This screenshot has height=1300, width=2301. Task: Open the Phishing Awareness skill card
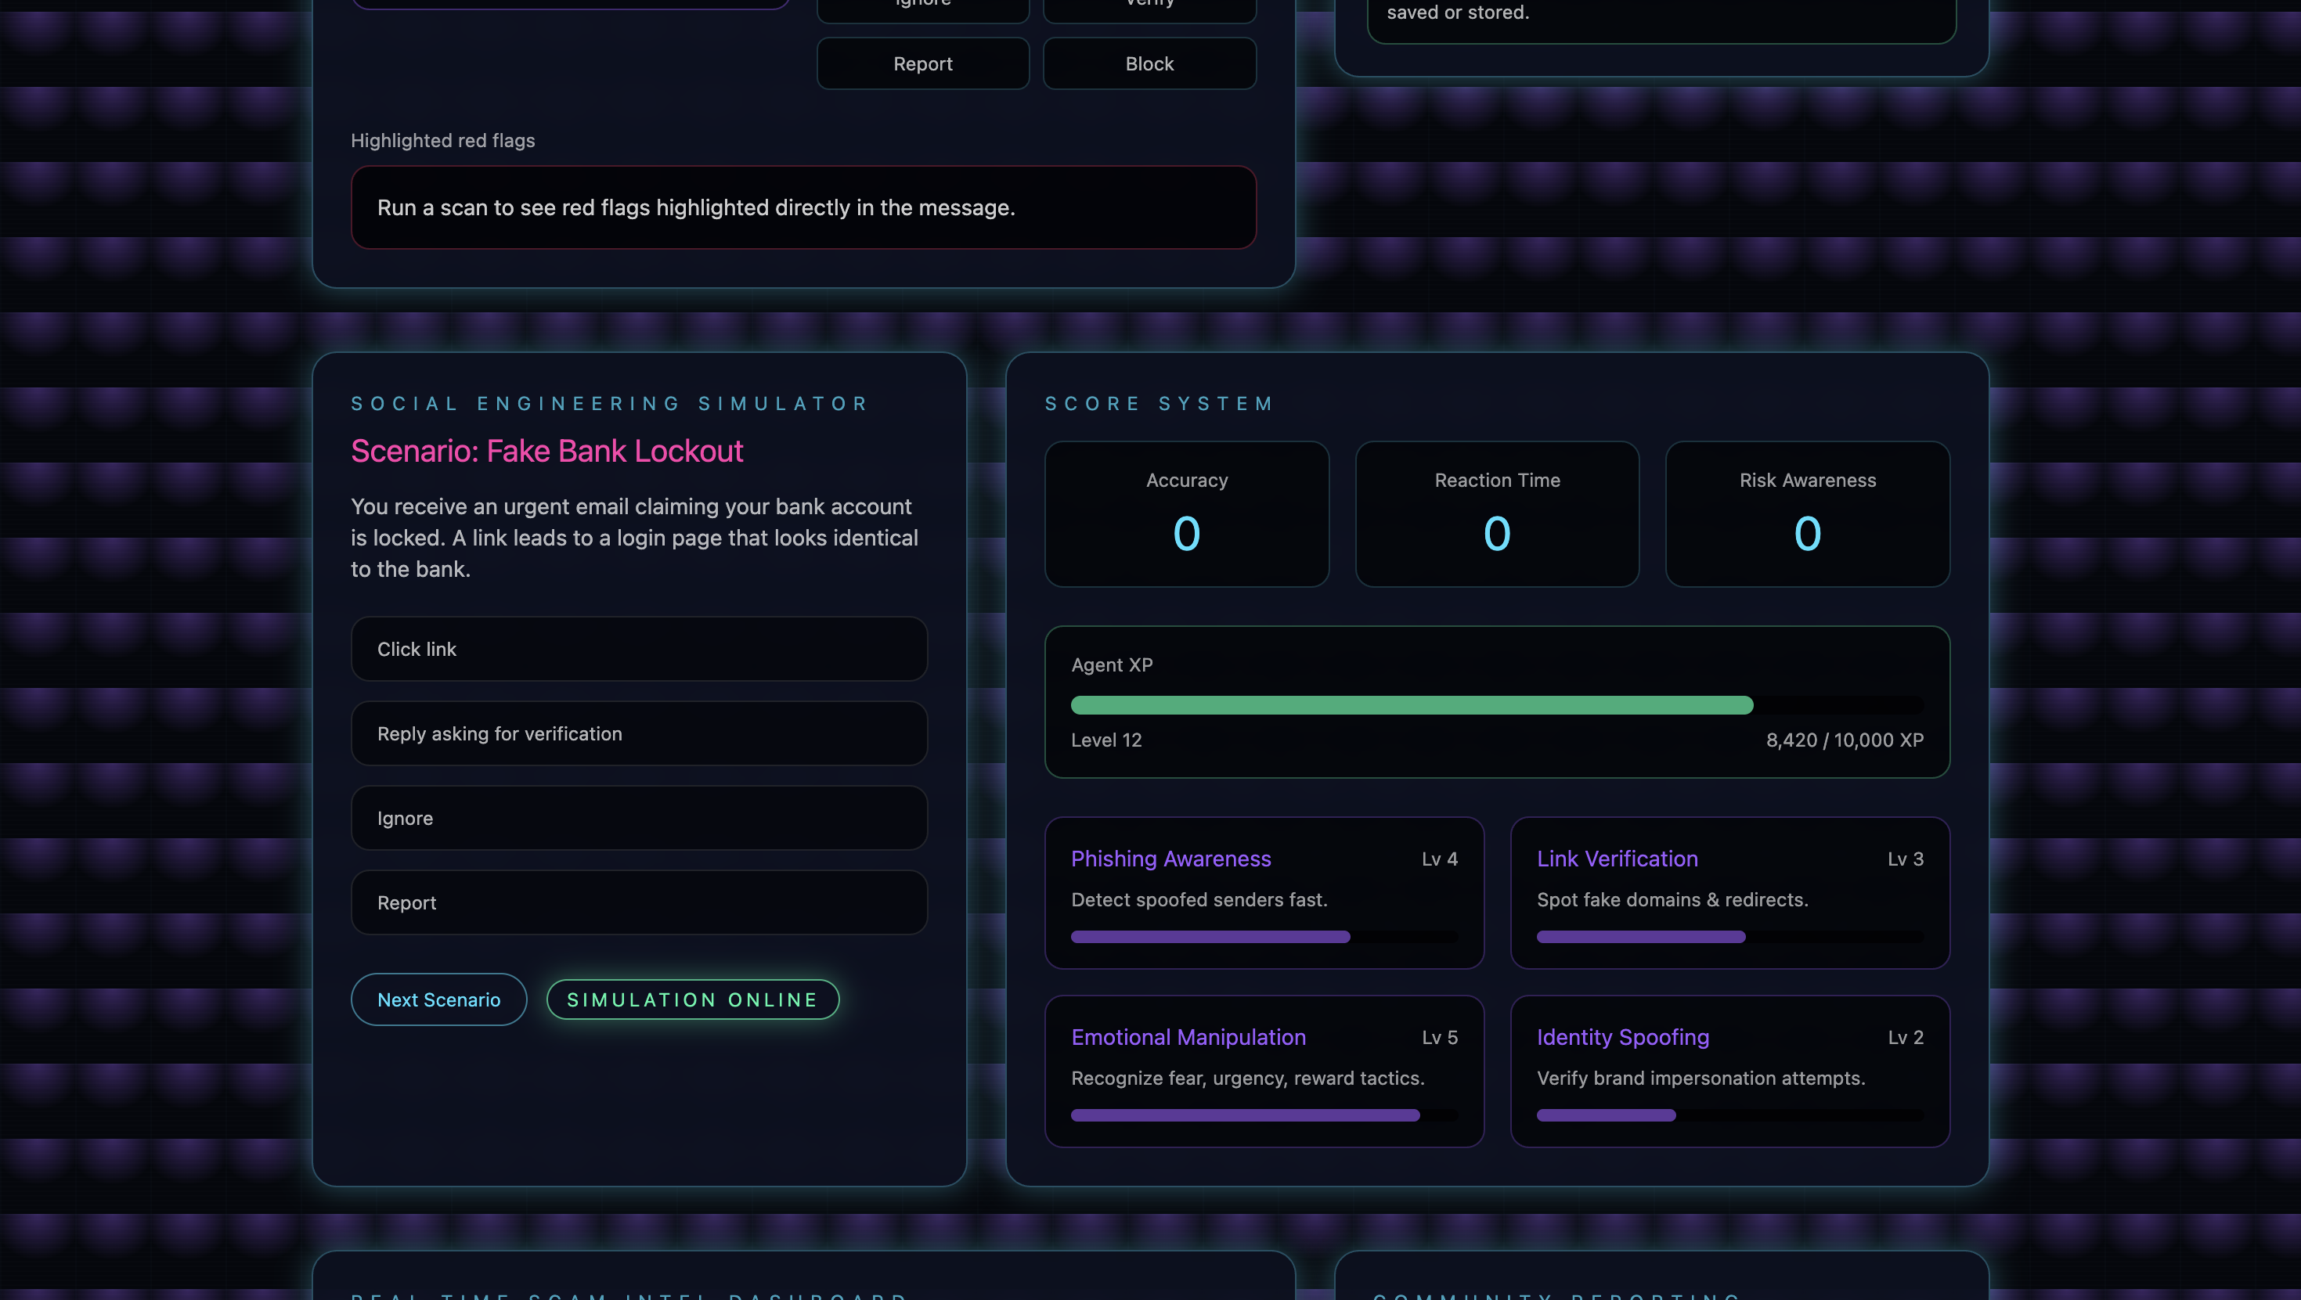(1264, 893)
